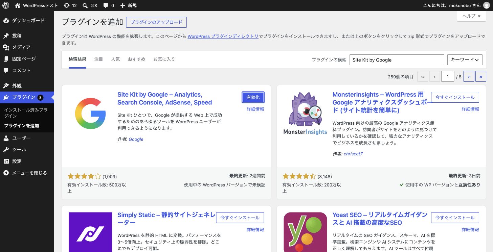The image size is (493, 252).
Task: Open 詳細情報 for MonsterInsights
Action: (x=470, y=109)
